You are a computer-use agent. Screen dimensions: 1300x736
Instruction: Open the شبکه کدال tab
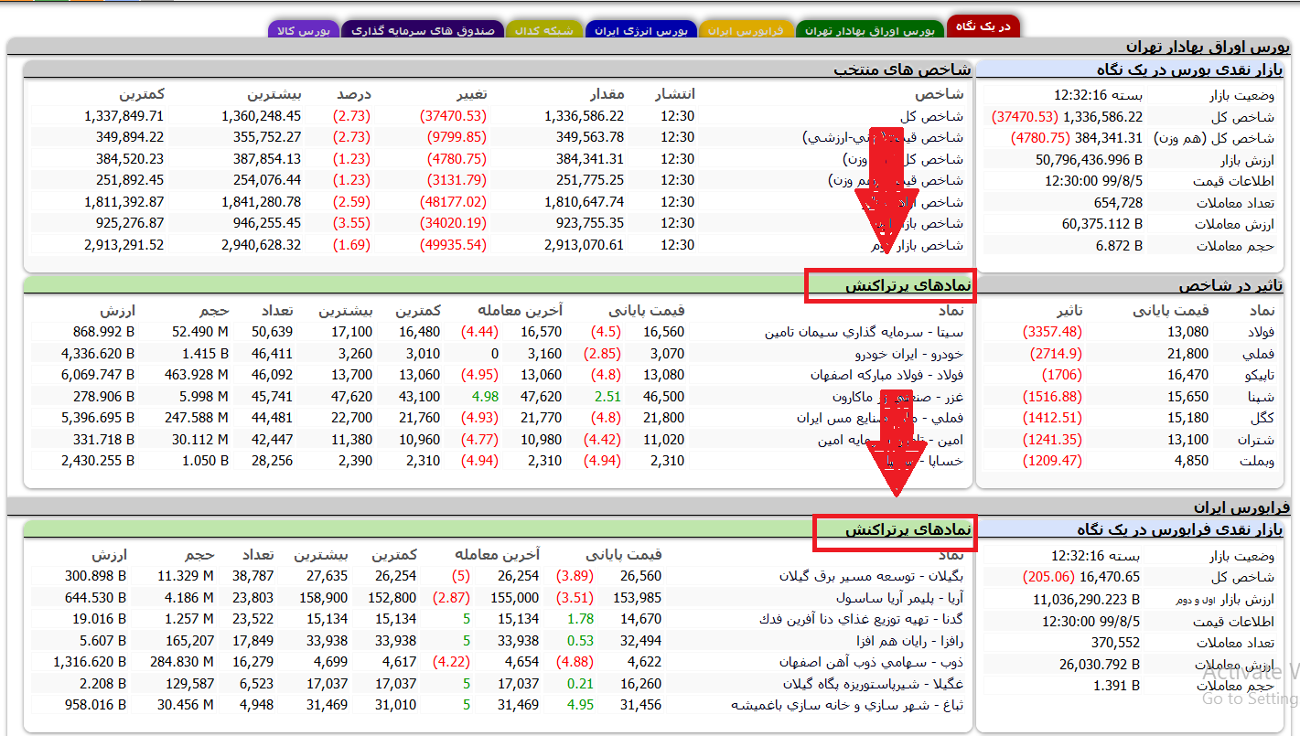(544, 30)
